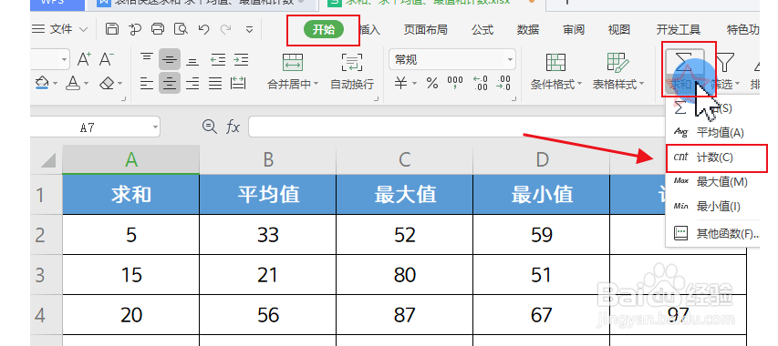Click the eraser clear-format icon
The width and height of the screenshot is (778, 346).
(108, 83)
